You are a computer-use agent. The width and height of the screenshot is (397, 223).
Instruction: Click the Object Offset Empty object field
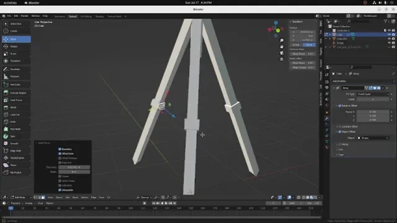pyautogui.click(x=372, y=138)
